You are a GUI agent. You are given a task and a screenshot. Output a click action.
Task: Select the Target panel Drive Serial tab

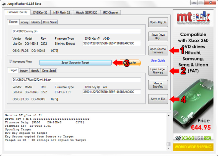[x=49, y=71]
